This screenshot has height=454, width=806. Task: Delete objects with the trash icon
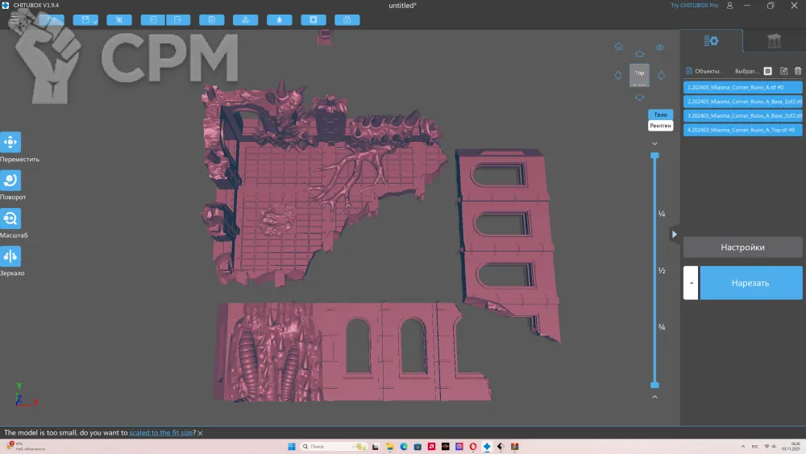[x=797, y=71]
